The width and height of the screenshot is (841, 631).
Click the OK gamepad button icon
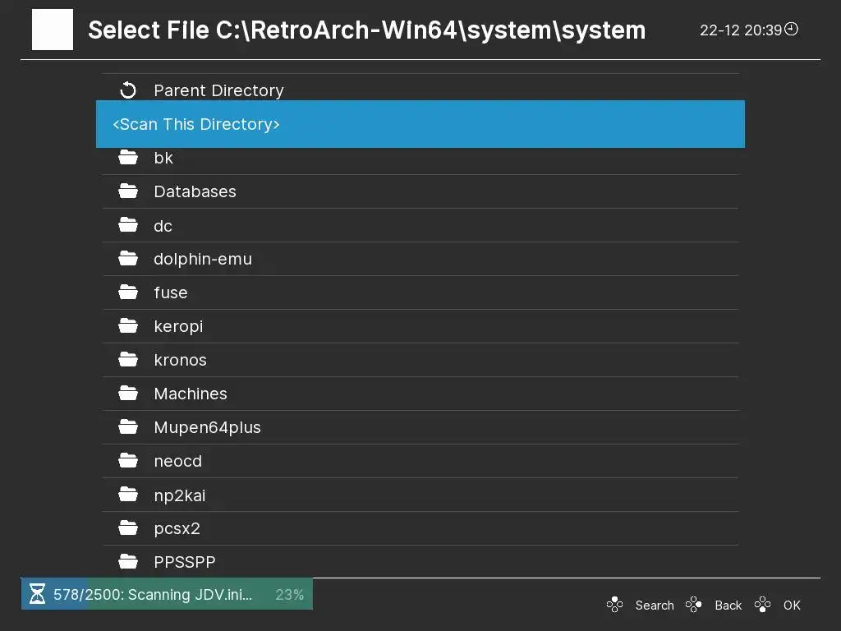coord(763,606)
